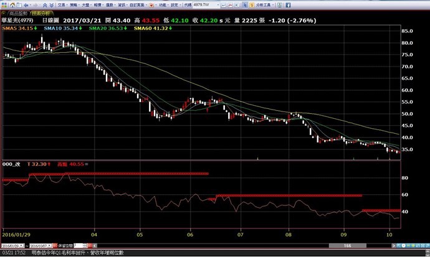This screenshot has width=430, height=257.
Task: Click the SMA60 indicator label
Action: point(147,28)
